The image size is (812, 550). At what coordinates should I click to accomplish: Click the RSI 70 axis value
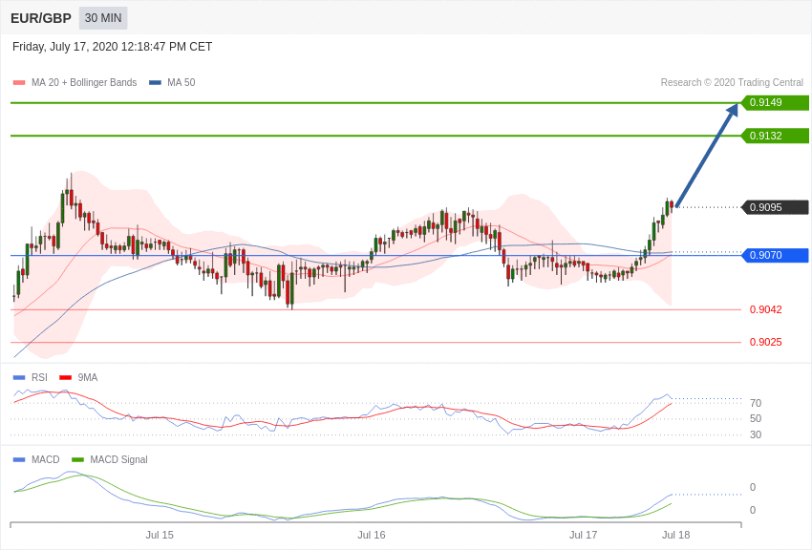click(756, 403)
